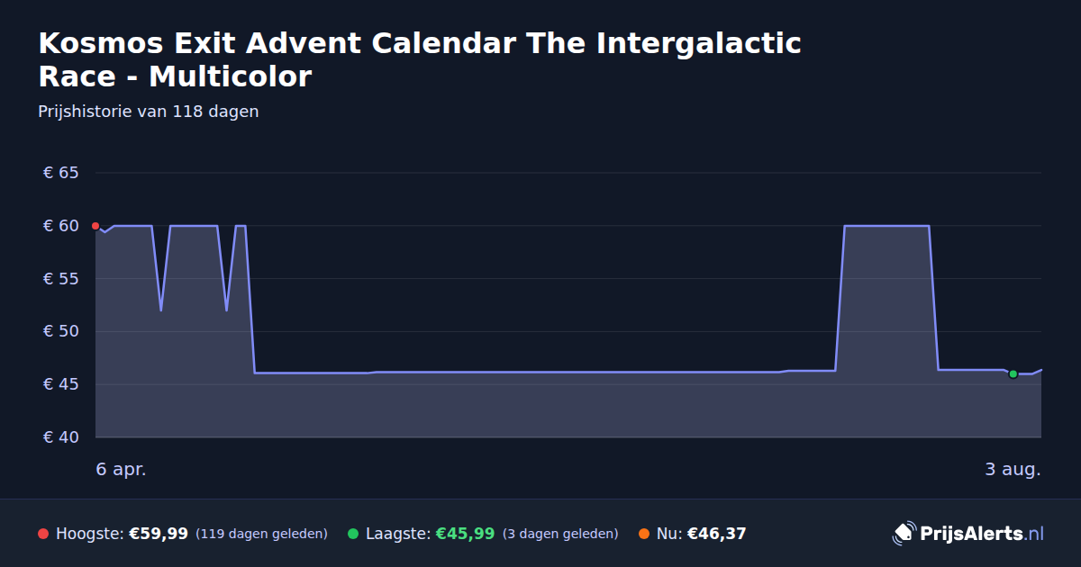This screenshot has height=567, width=1081.
Task: Click the red highest-price marker on the chart
Action: (95, 226)
